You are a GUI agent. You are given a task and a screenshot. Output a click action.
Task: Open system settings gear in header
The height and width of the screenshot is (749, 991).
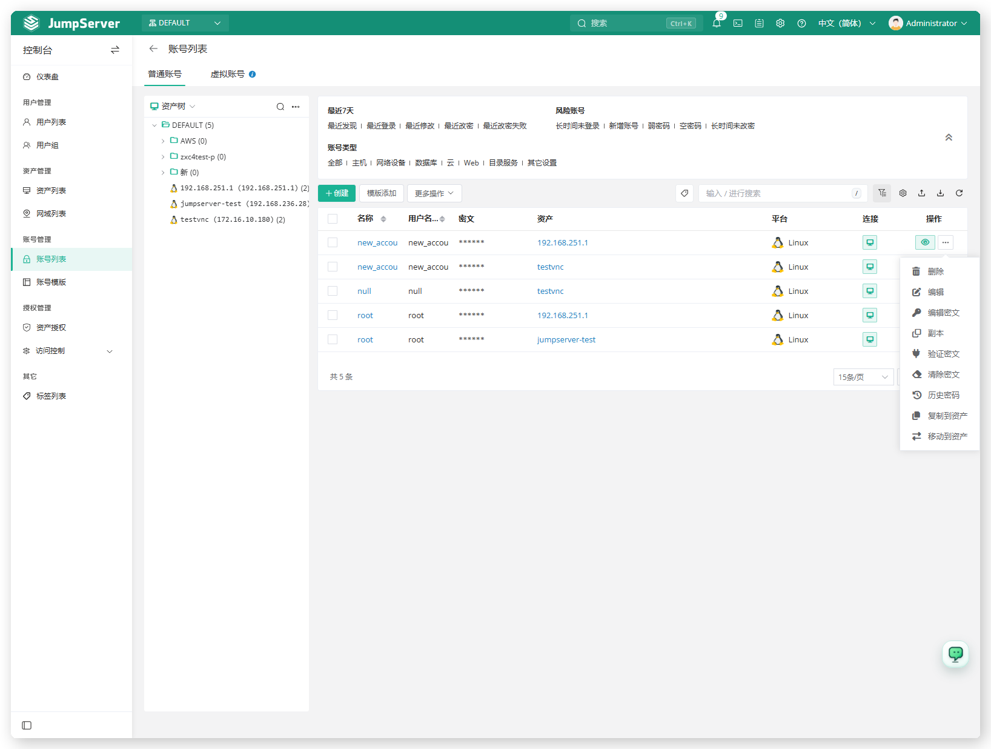(780, 23)
